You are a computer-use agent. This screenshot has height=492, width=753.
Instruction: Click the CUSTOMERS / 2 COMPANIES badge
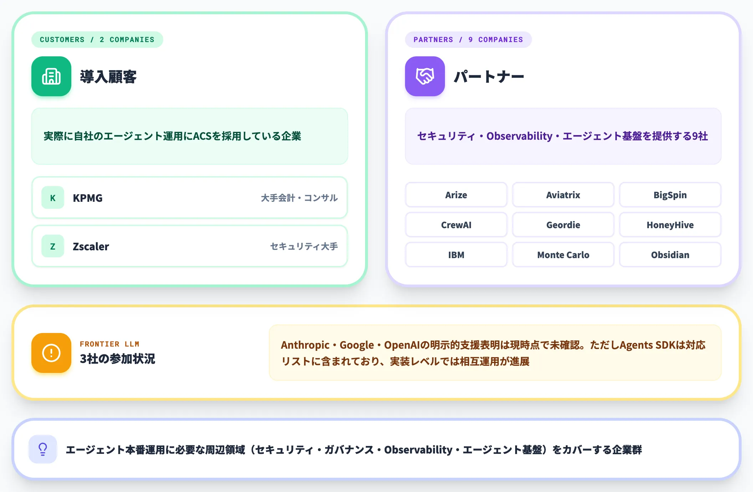(x=97, y=40)
